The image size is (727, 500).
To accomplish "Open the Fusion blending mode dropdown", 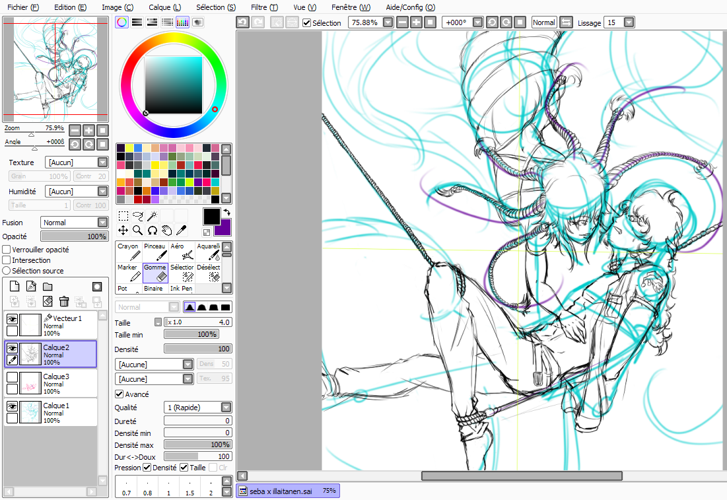I will (x=103, y=223).
